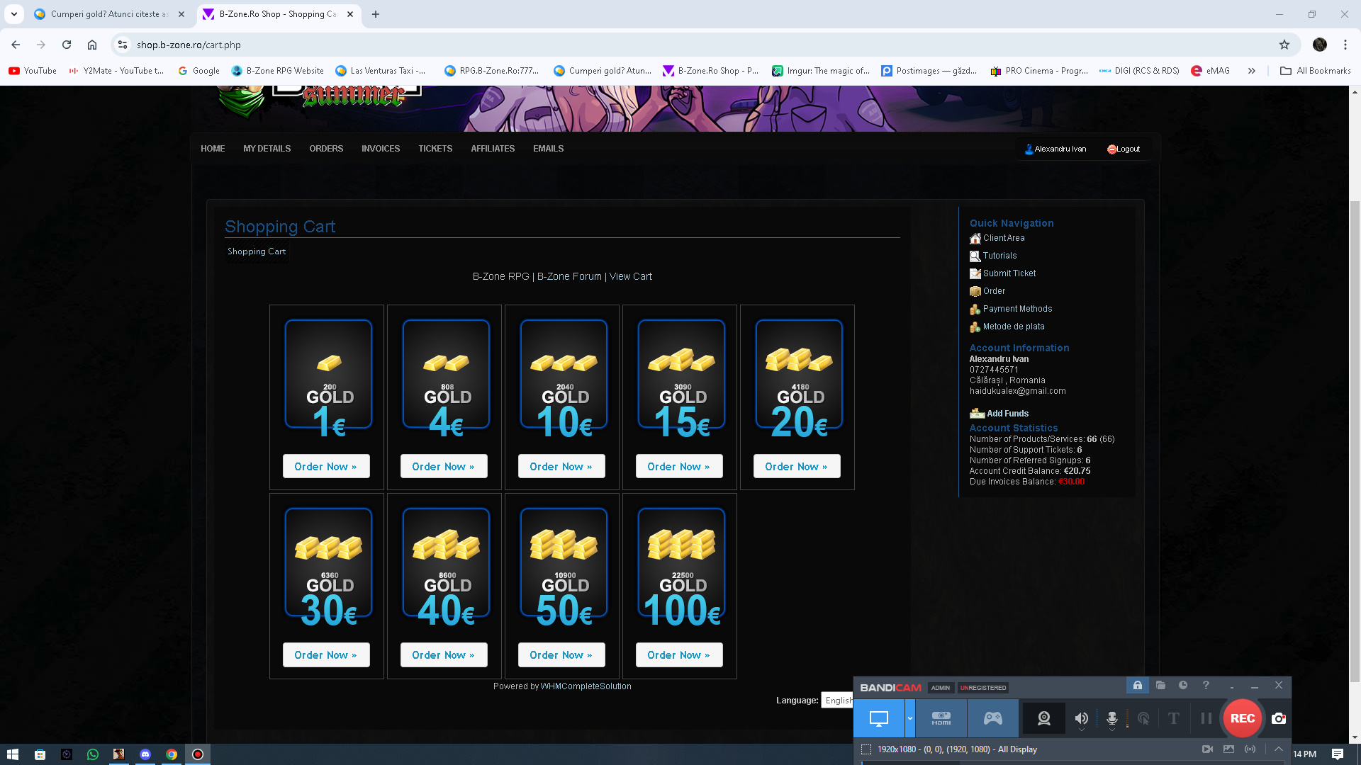Order the 6360 Gold 30€ package
Viewport: 1361px width, 765px height.
326,655
